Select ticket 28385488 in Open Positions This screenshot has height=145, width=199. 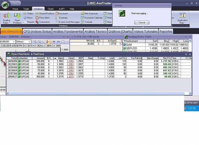click(x=99, y=67)
